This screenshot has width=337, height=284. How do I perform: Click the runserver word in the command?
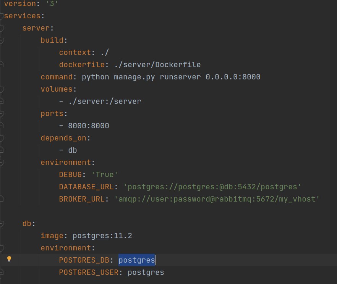click(180, 77)
